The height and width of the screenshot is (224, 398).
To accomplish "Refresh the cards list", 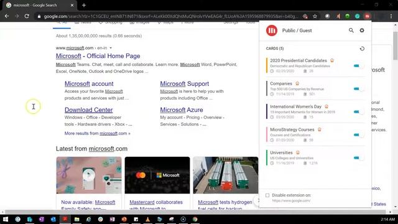I will [x=362, y=49].
